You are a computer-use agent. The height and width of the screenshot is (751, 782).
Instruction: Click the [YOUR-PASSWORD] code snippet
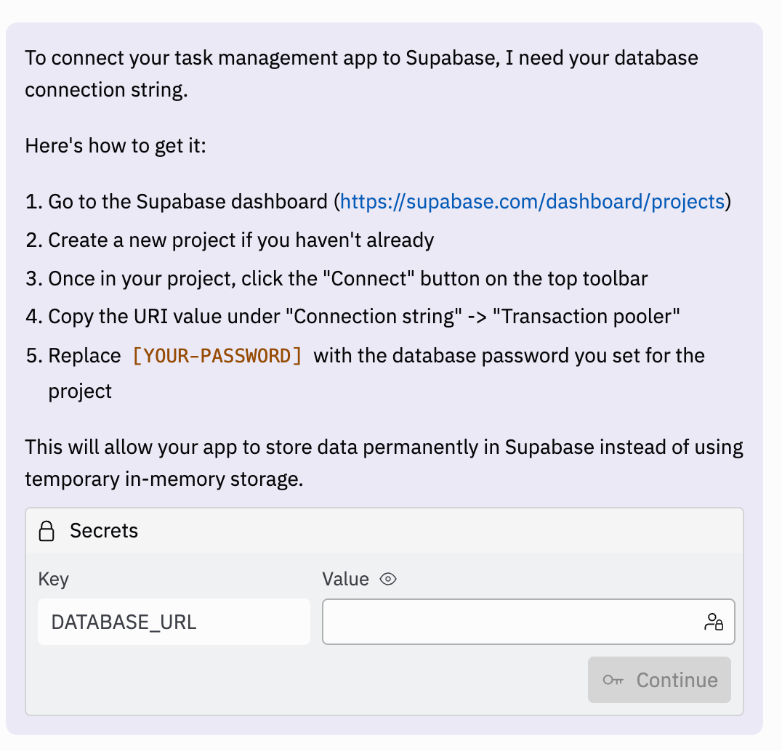(217, 356)
